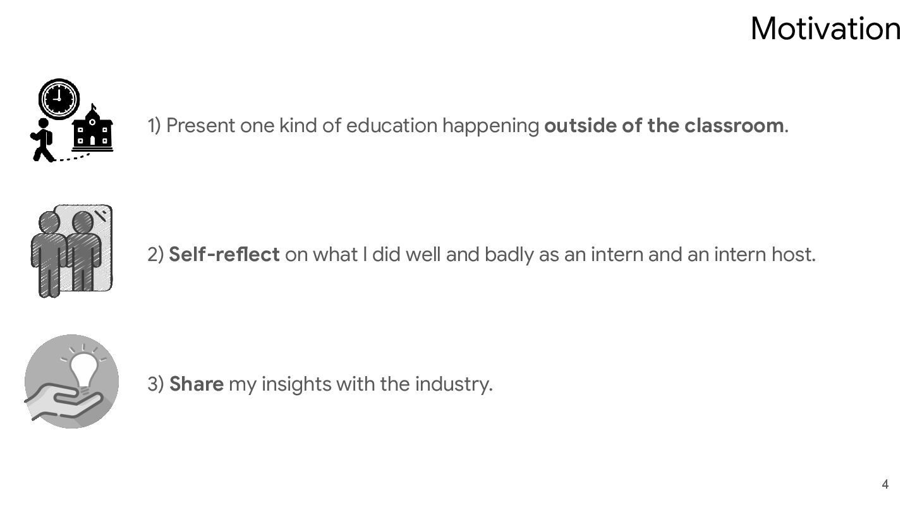Click the slide number 4

click(885, 484)
